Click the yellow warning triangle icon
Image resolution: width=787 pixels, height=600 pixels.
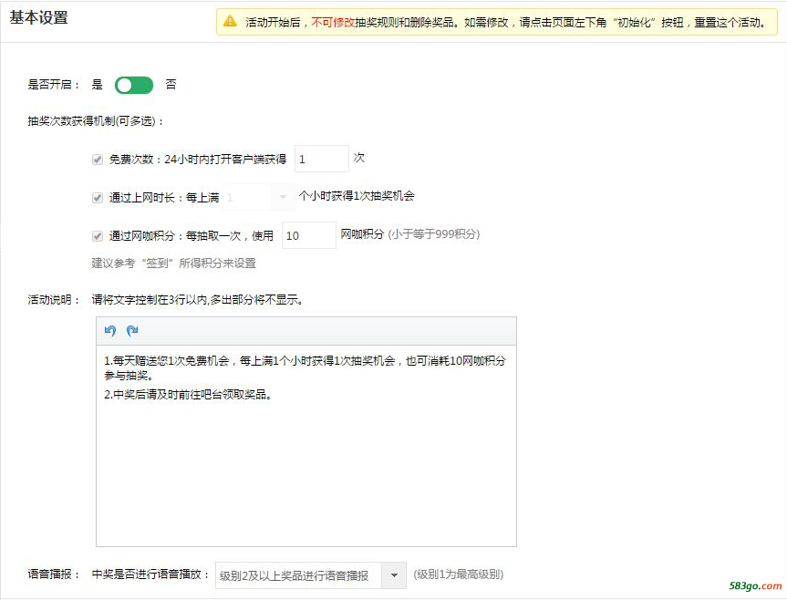pyautogui.click(x=230, y=22)
